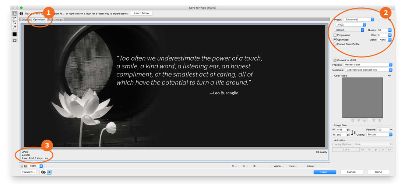Click the gray Color Table area
405x184 pixels.
[363, 98]
